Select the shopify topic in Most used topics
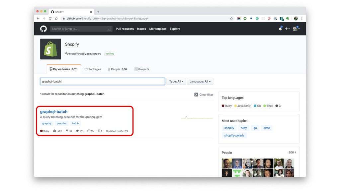The image size is (340, 191). [229, 128]
